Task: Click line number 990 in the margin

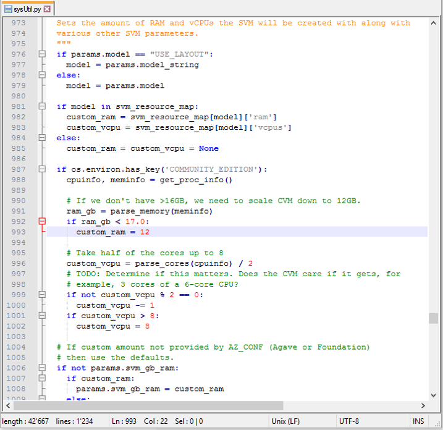Action: click(17, 201)
